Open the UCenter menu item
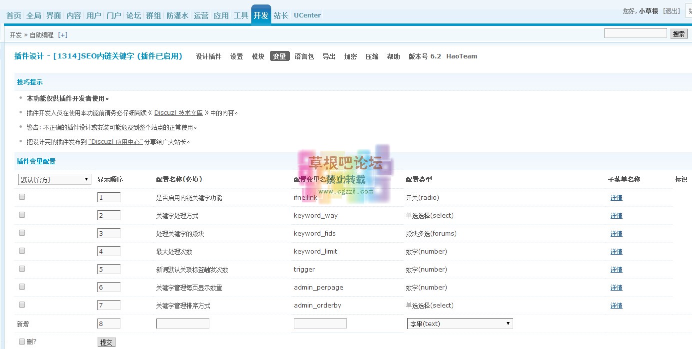 (307, 15)
